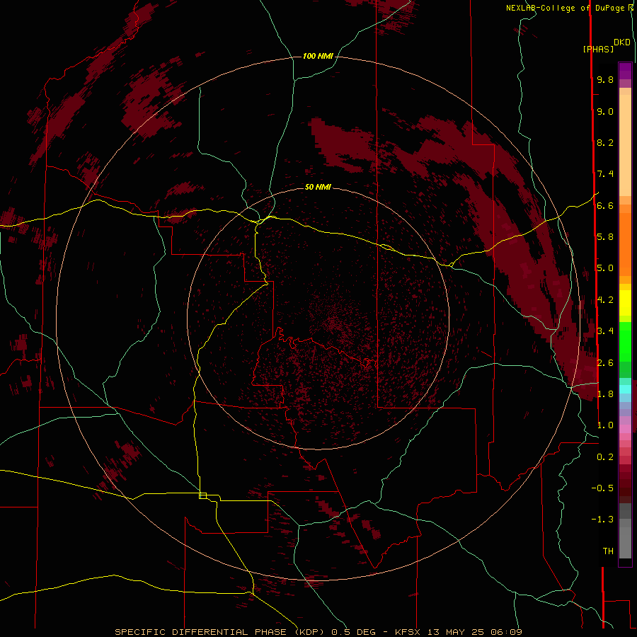The image size is (637, 637).
Task: Click the 1.8 value on the scale
Action: (x=605, y=394)
